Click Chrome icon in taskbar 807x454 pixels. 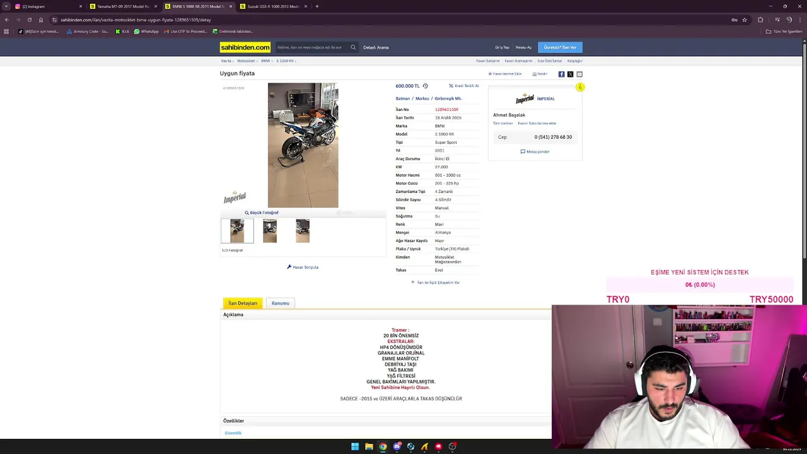tap(383, 446)
